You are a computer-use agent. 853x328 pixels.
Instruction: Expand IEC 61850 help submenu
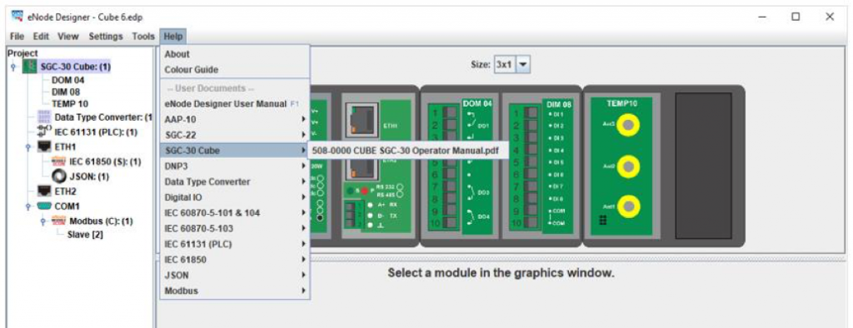coord(235,260)
